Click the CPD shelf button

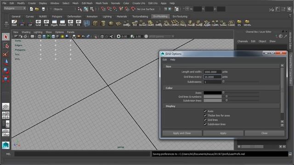(x=70, y=23)
